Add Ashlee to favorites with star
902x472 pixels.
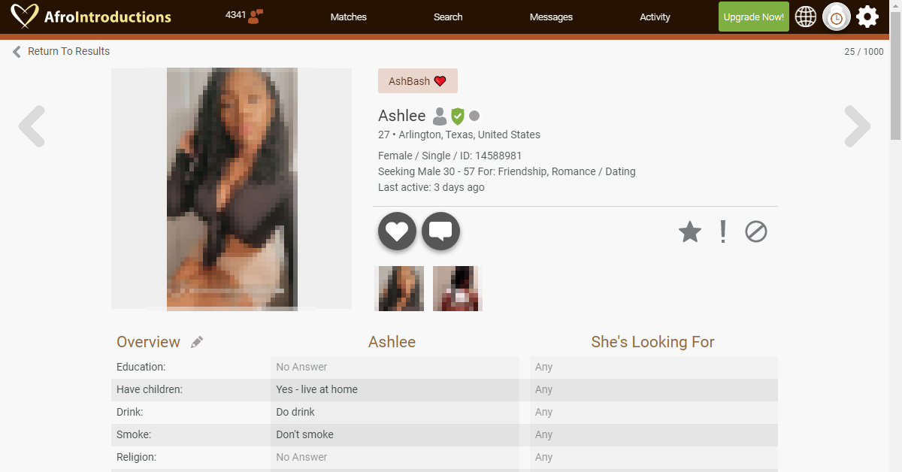point(690,231)
